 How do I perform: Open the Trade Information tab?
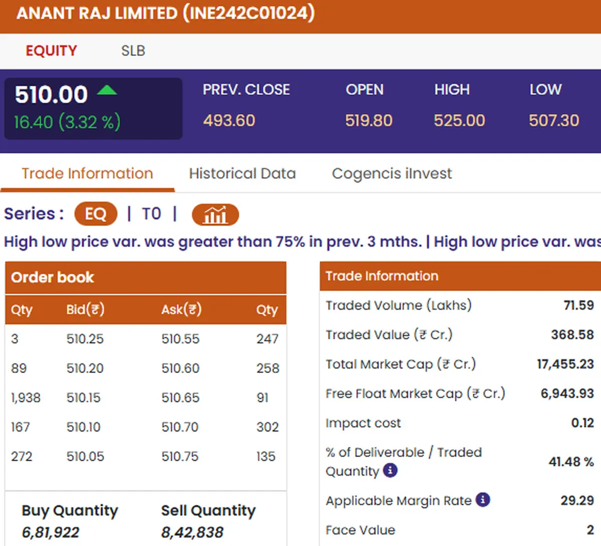(x=87, y=173)
